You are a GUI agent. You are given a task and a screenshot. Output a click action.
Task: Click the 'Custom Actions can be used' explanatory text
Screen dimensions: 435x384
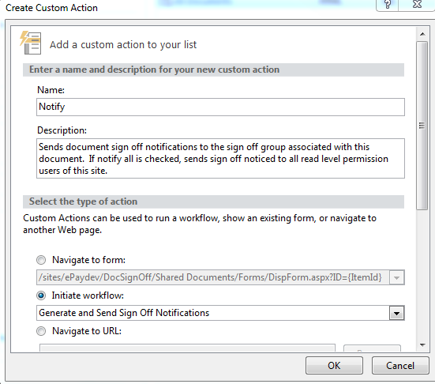point(200,224)
